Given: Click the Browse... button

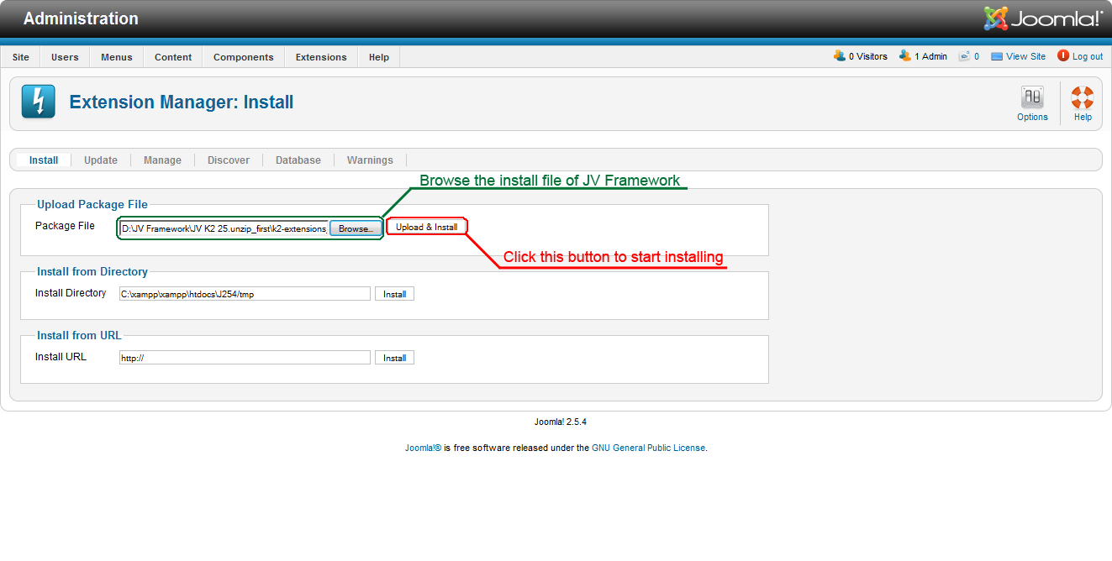Looking at the screenshot, I should (x=356, y=228).
